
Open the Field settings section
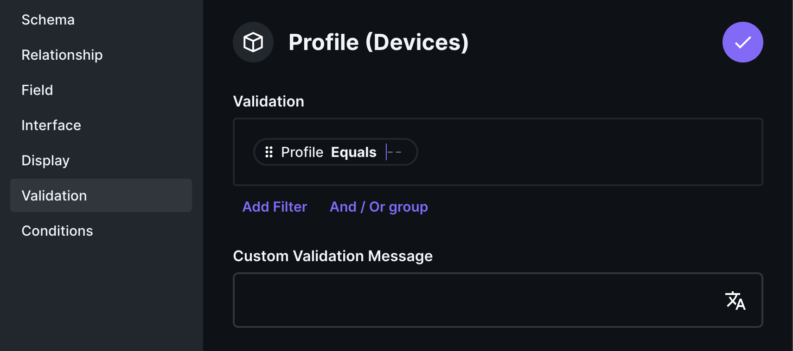click(37, 90)
